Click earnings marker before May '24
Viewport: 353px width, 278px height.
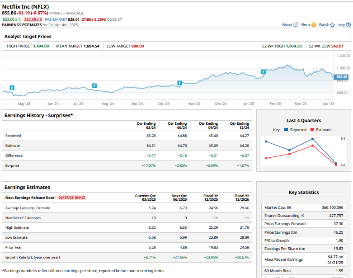[x=12, y=87]
